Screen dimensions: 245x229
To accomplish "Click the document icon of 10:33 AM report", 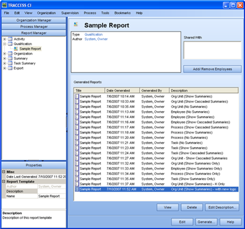I will click(77, 102).
